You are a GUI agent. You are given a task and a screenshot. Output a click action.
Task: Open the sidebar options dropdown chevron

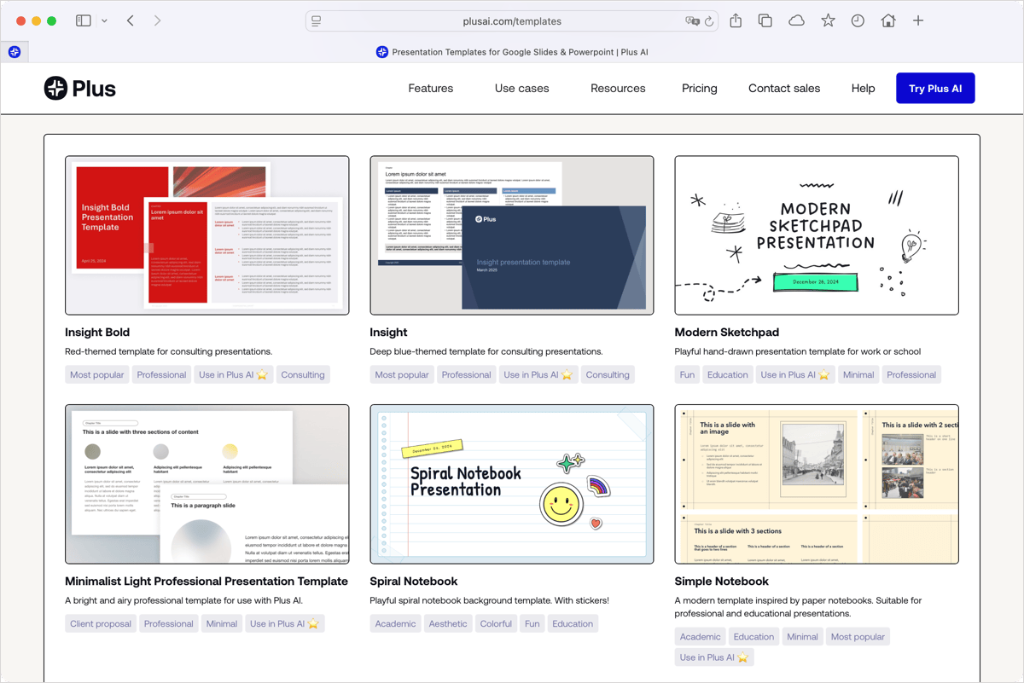104,21
